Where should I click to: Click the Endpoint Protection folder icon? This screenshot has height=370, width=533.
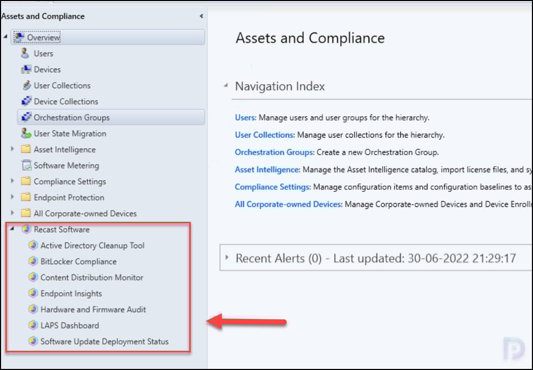26,197
